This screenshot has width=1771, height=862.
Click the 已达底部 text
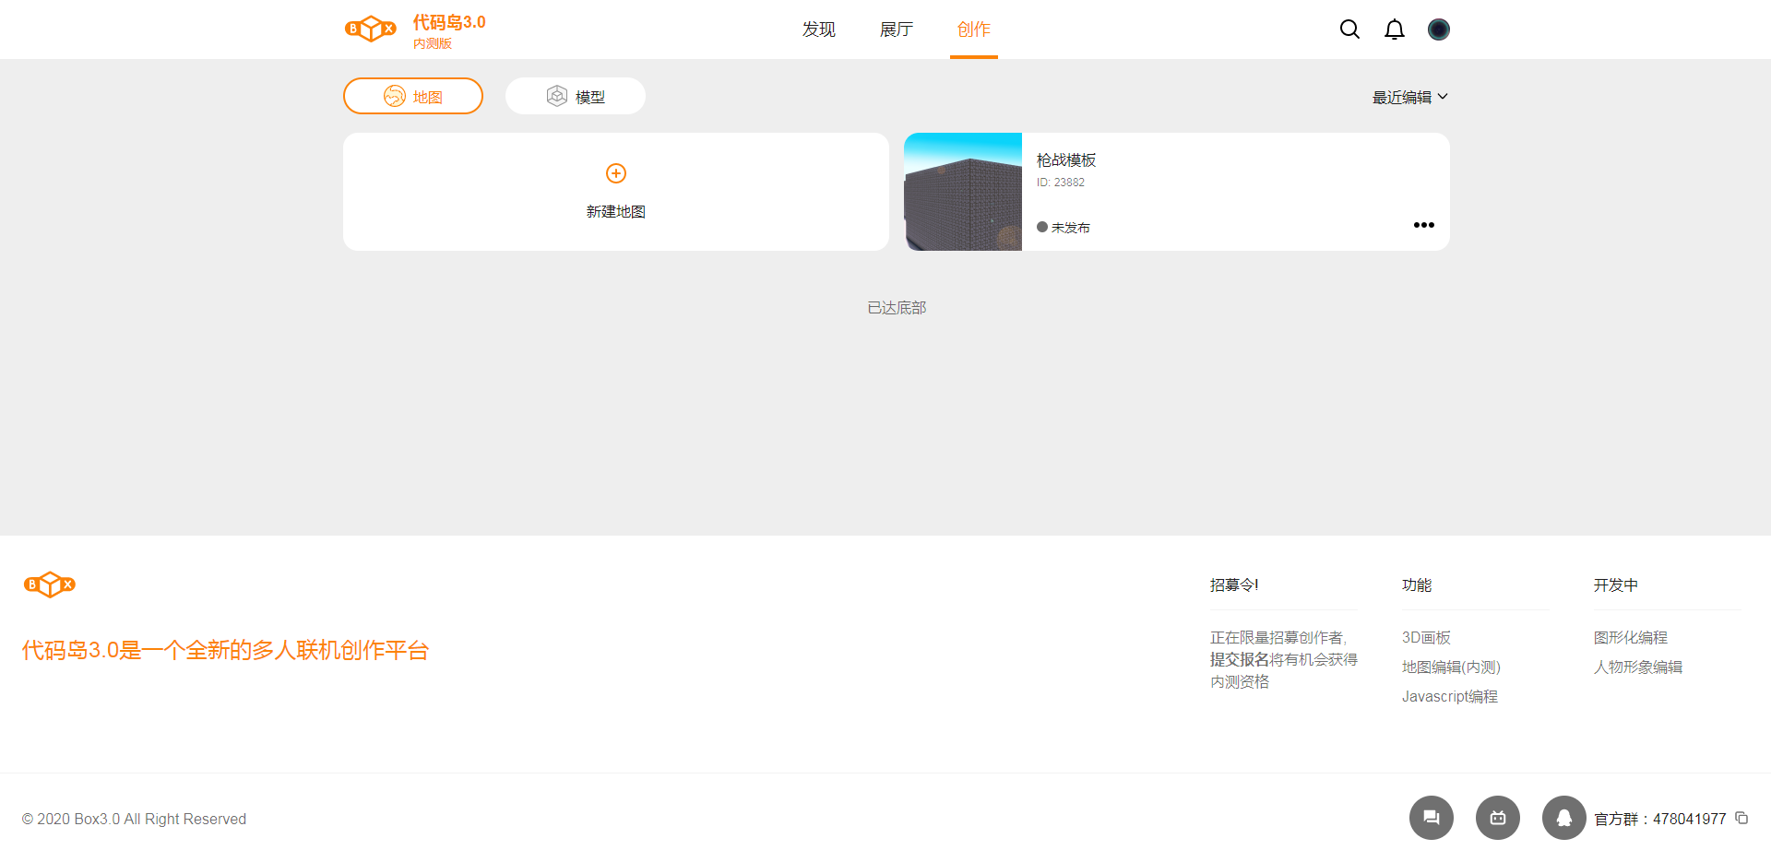[897, 308]
